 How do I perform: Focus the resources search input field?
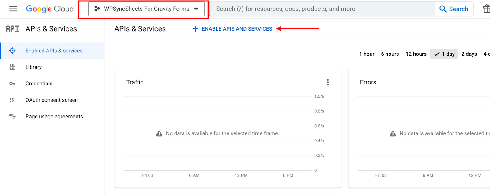322,9
